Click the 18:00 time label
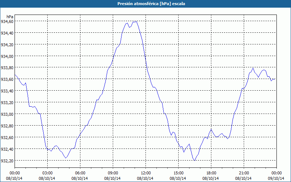 211,173
